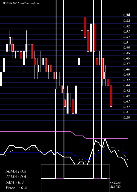Click the <<Live MACD label
The height and width of the screenshot is (192, 137).
coord(115,185)
